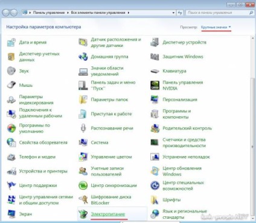This screenshot has width=256, height=223.
Task: Click the Шифрование диска BitLocker icon
Action: point(83,199)
